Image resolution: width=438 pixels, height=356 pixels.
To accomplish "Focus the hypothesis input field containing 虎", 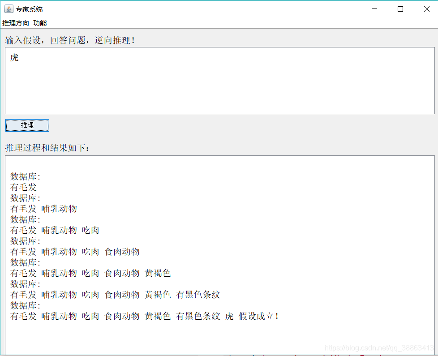I will [x=220, y=81].
